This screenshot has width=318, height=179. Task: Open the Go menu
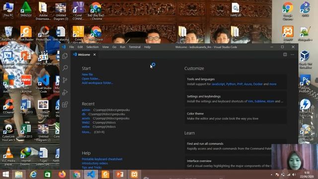(114, 47)
